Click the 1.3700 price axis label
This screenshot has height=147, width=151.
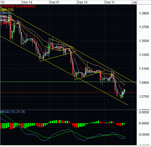coord(144,27)
